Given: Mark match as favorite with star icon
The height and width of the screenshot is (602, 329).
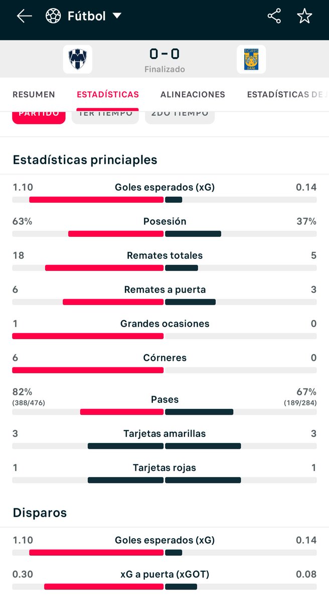Looking at the screenshot, I should click(304, 16).
